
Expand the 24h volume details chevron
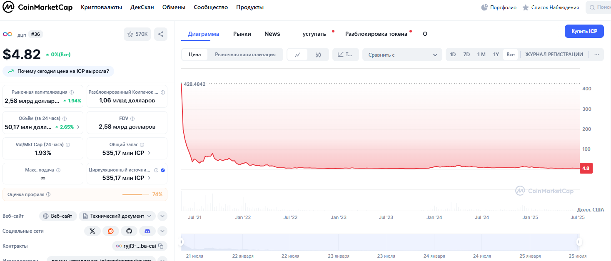click(78, 127)
